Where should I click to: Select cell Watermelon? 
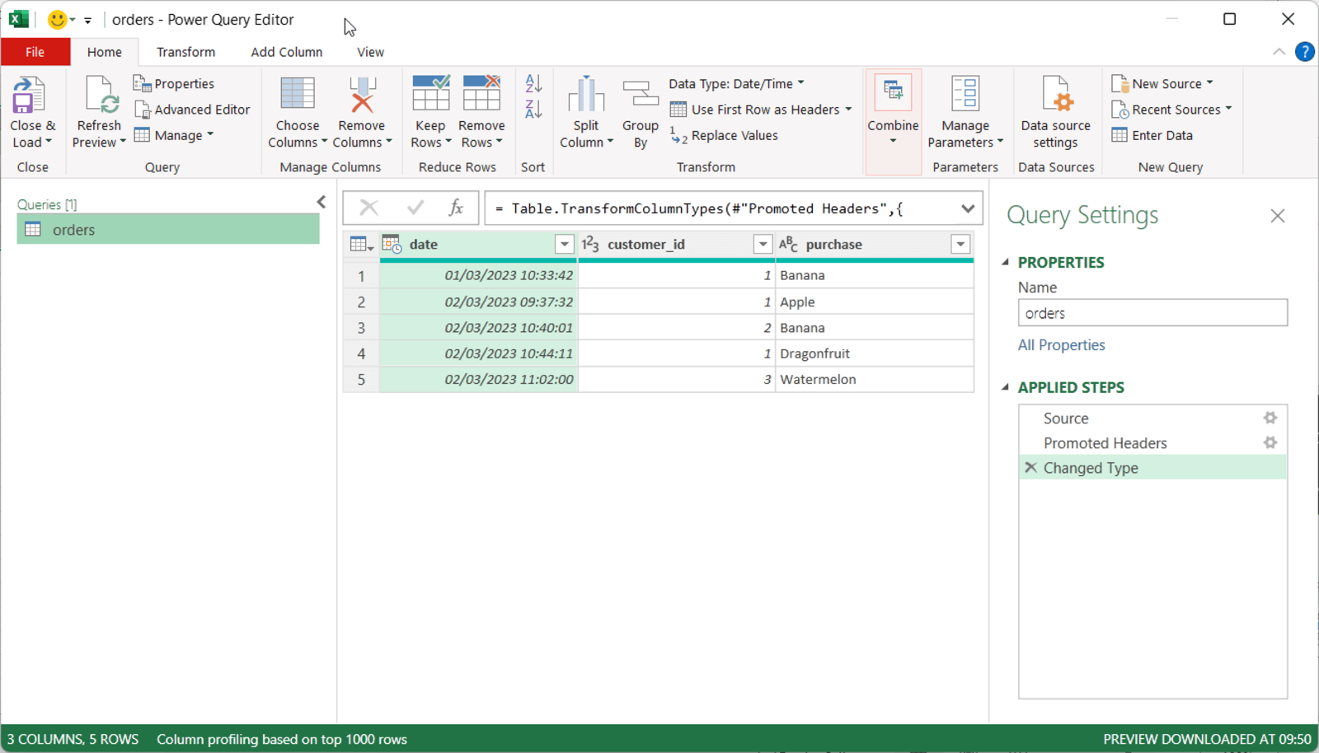click(875, 379)
